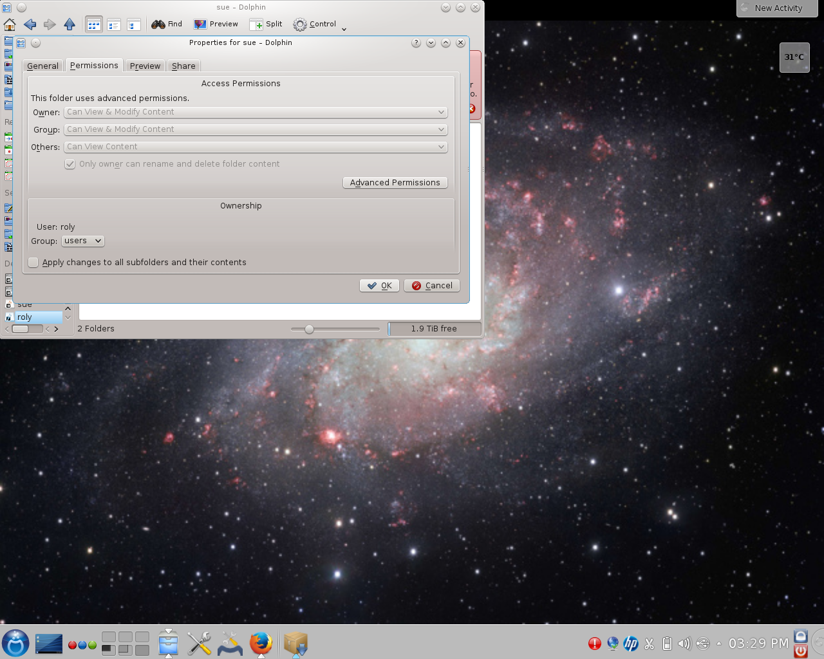Split the Dolphin view

(x=266, y=24)
